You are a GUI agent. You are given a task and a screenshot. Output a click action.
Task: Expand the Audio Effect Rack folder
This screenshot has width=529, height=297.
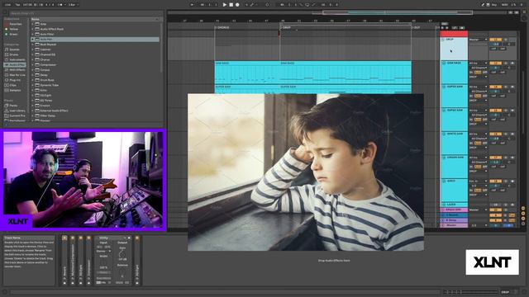tap(33, 30)
